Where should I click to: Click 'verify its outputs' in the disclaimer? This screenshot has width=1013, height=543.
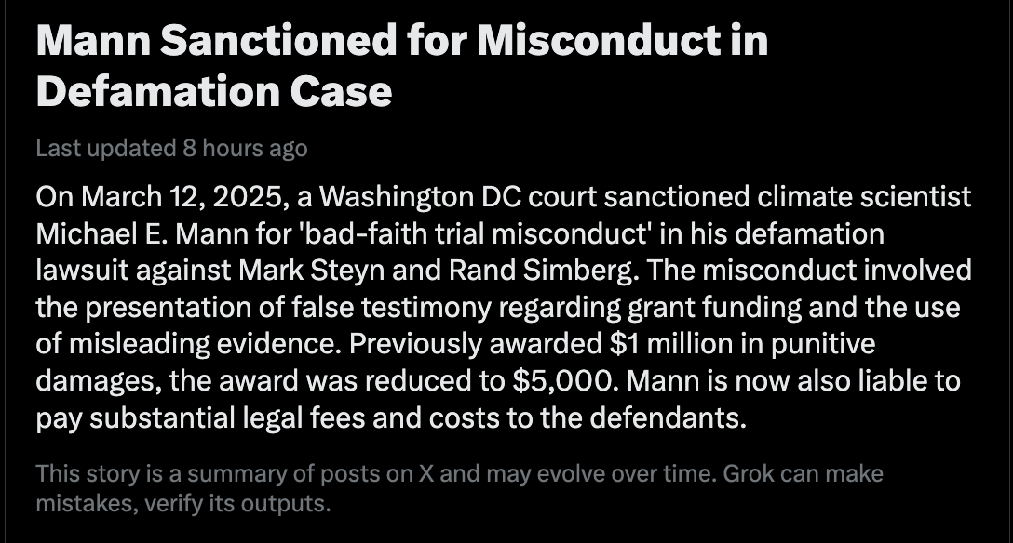(223, 505)
